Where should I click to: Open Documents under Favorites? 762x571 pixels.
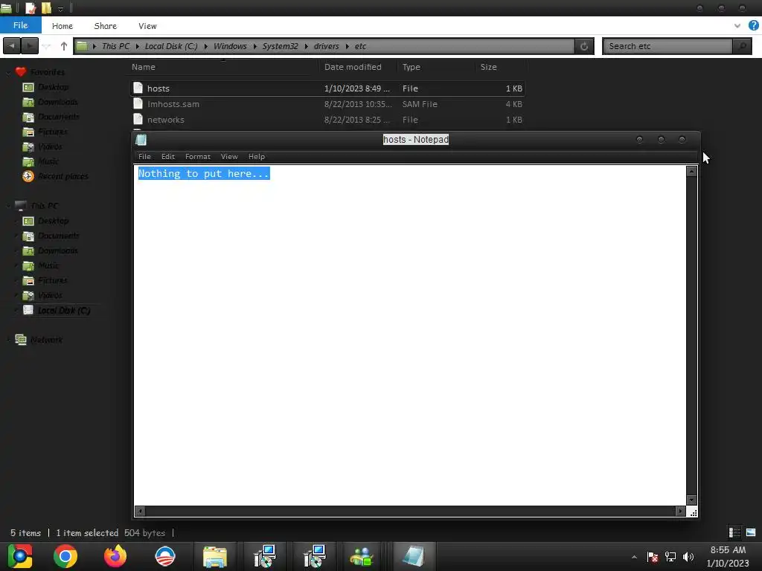[58, 117]
